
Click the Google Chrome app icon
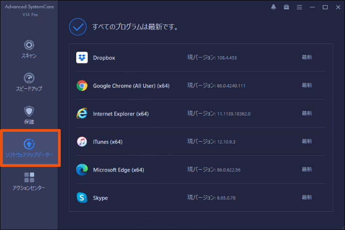coord(82,86)
